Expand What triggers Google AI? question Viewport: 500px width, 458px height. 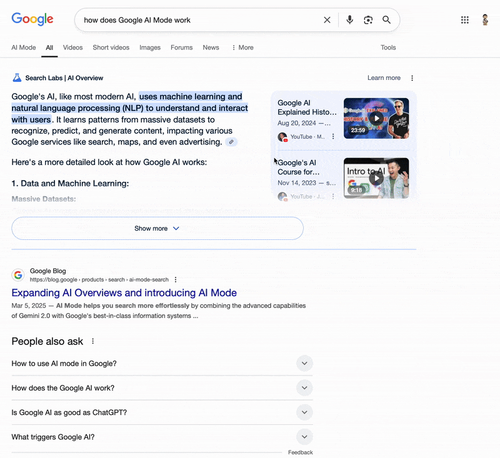162,437
